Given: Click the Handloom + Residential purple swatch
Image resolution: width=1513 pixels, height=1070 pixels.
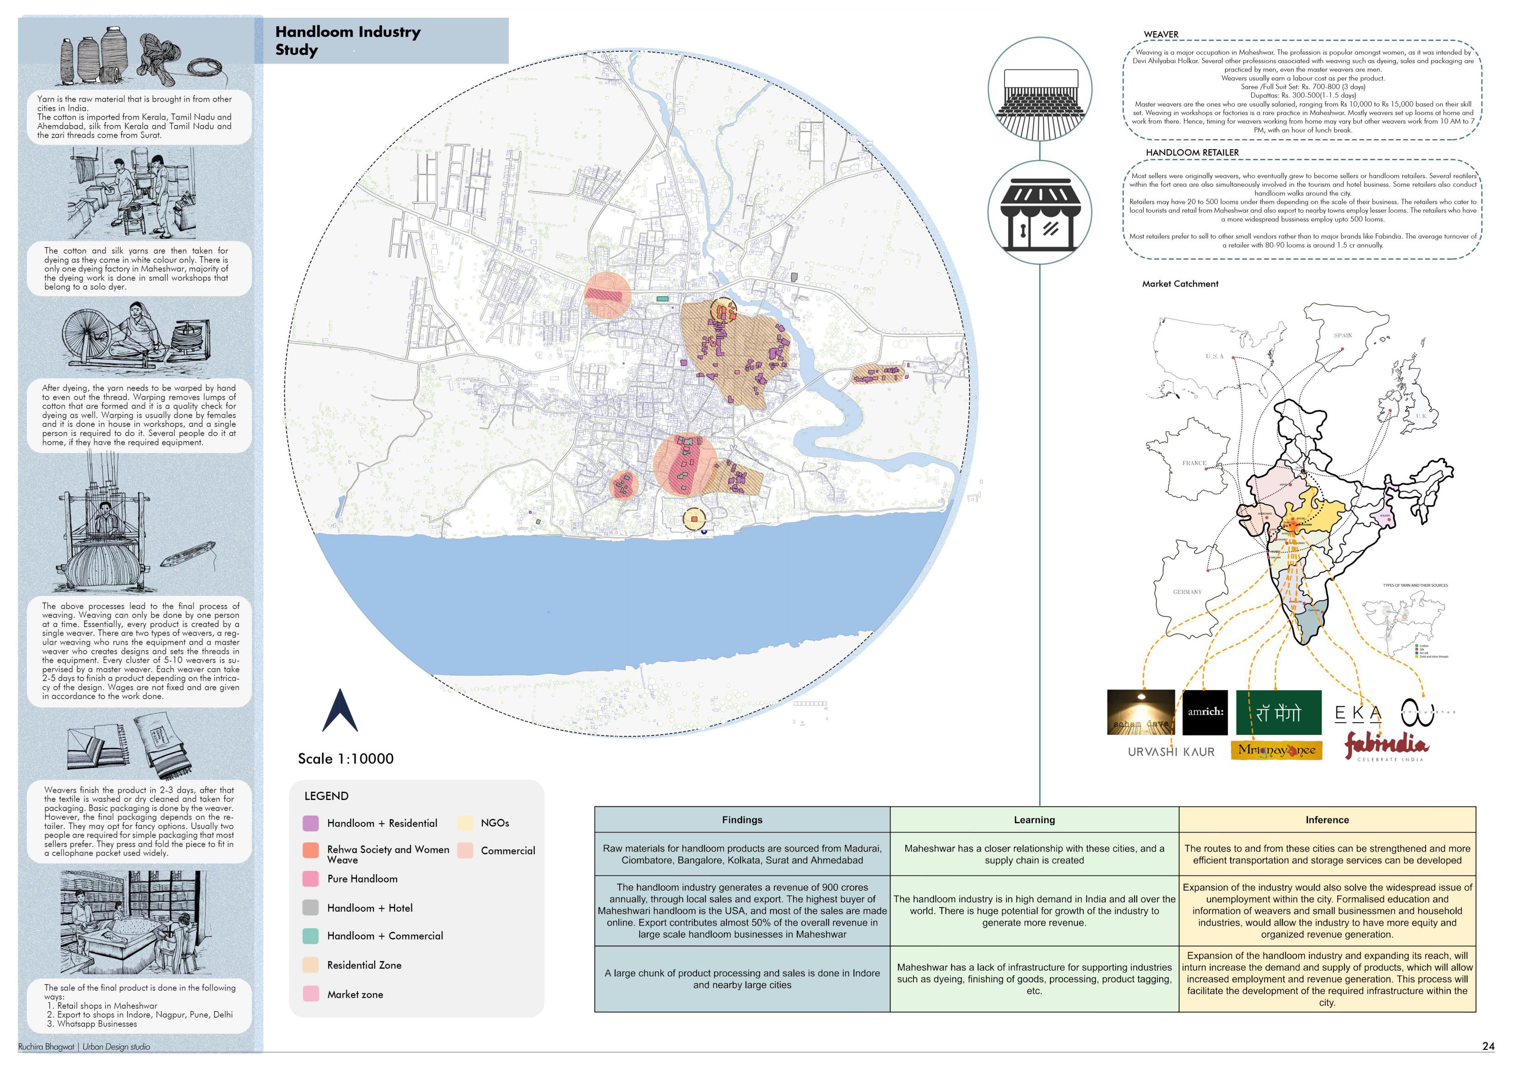Looking at the screenshot, I should pos(310,823).
